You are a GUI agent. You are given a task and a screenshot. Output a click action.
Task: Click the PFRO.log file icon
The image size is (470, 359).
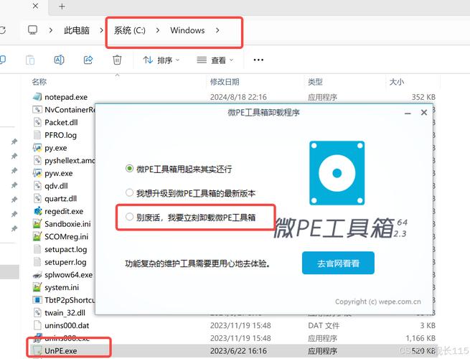click(37, 135)
